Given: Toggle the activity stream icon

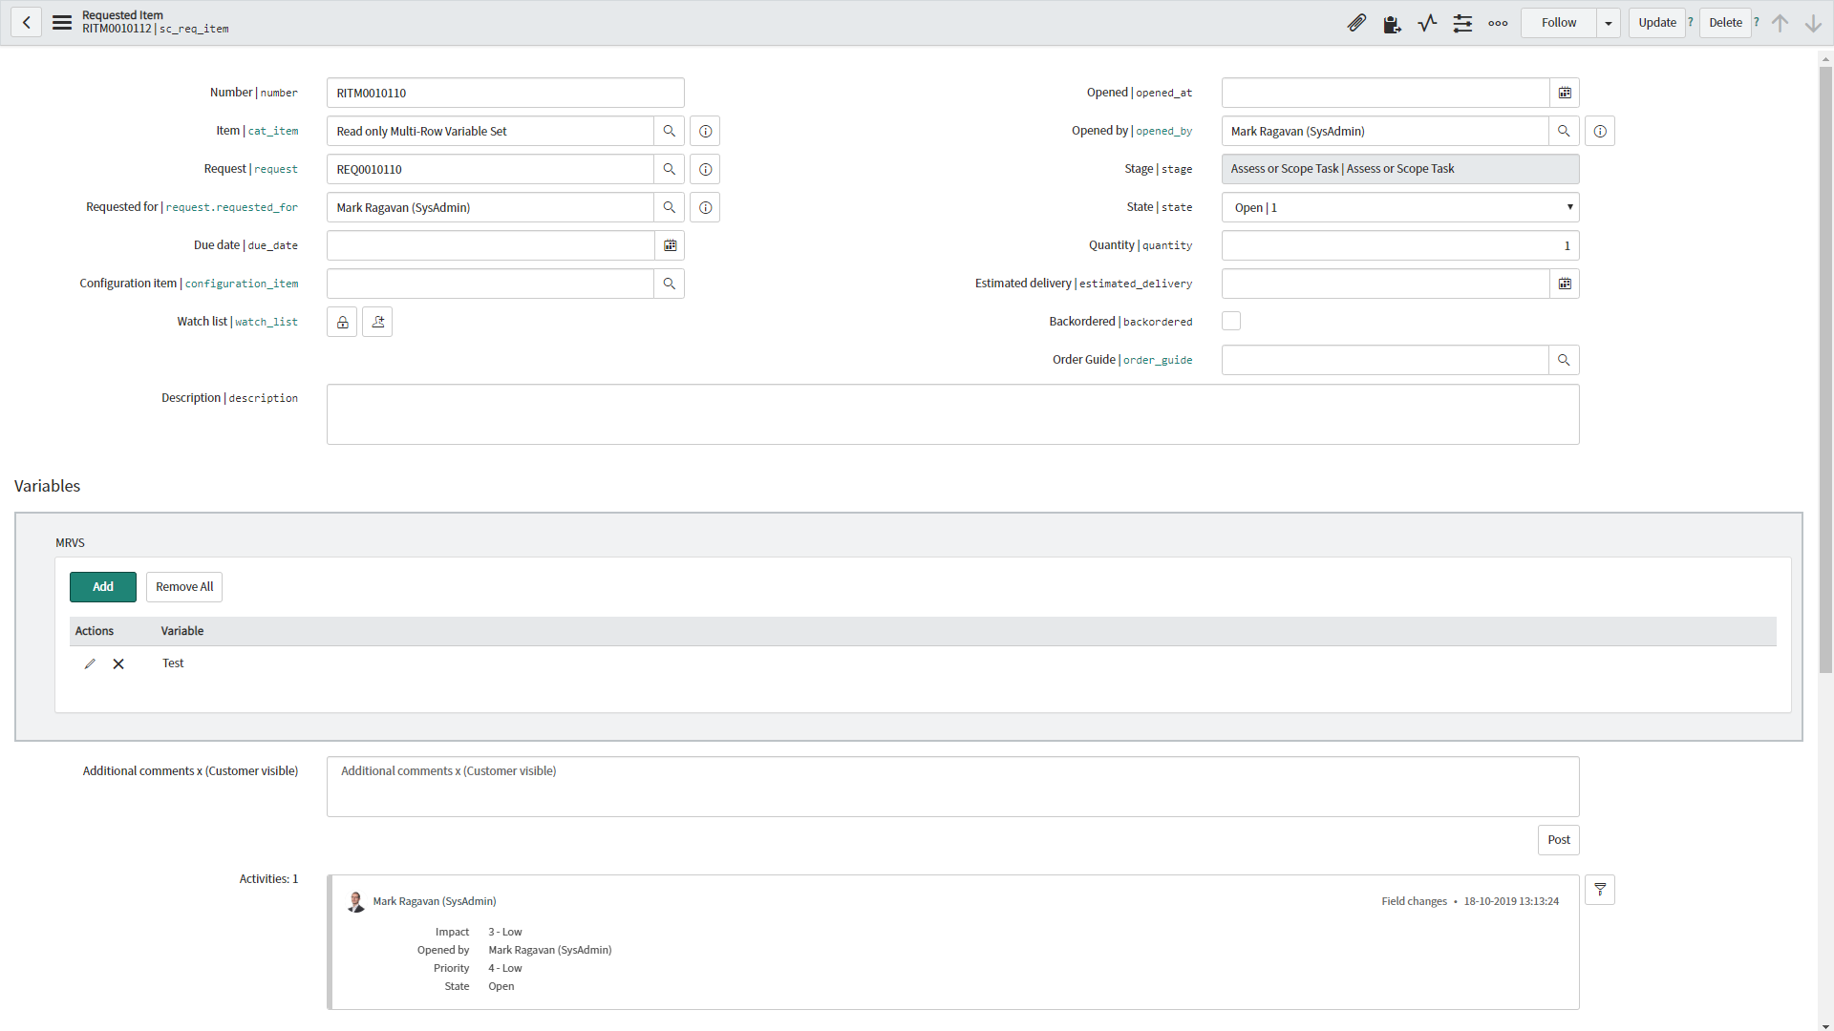Looking at the screenshot, I should coord(1427,23).
